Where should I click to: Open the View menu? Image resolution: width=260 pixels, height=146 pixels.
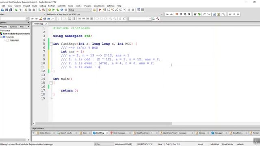[x=10, y=6]
